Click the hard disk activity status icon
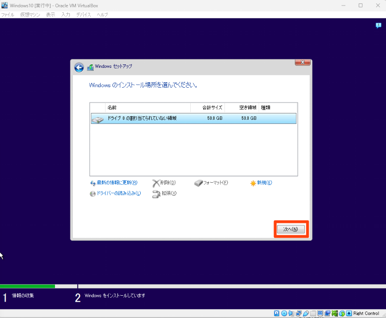The height and width of the screenshot is (318, 386). [x=276, y=314]
